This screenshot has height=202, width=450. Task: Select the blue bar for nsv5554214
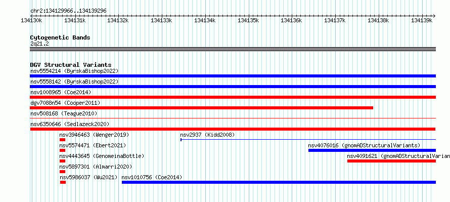[233, 76]
